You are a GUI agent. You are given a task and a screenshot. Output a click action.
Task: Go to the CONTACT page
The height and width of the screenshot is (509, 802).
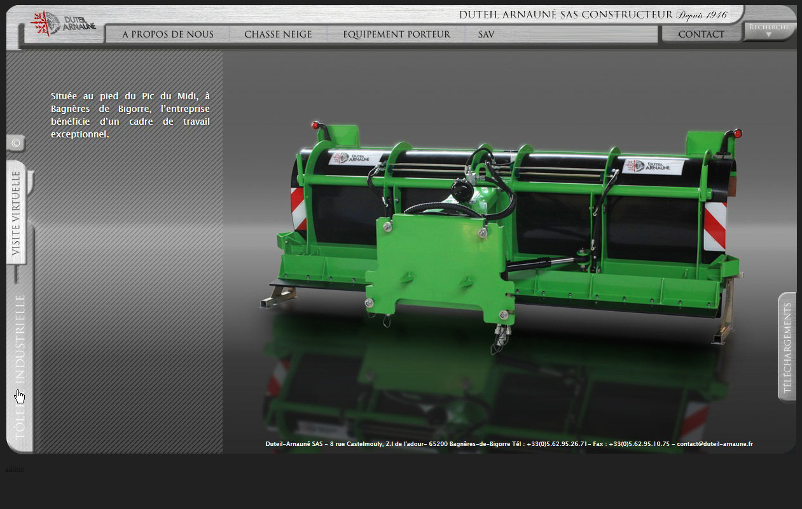tap(701, 34)
